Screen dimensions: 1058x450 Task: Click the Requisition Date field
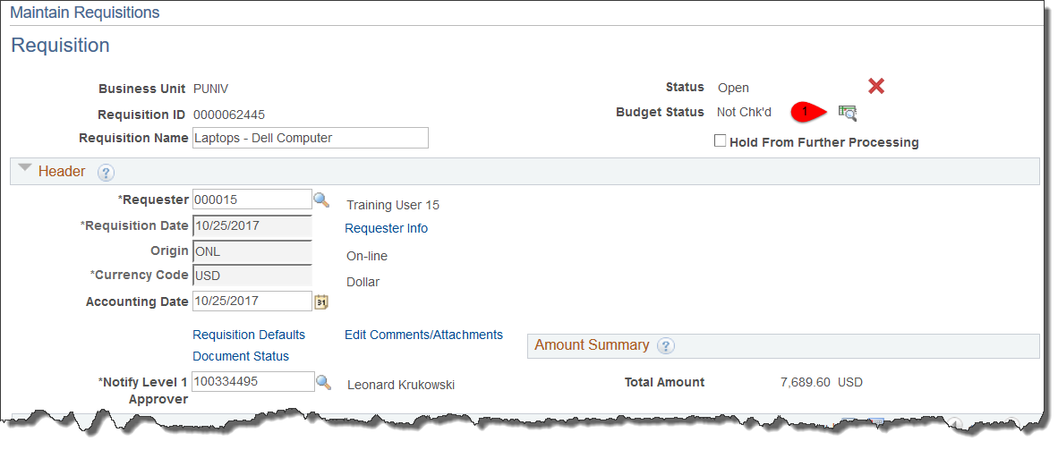pos(252,225)
